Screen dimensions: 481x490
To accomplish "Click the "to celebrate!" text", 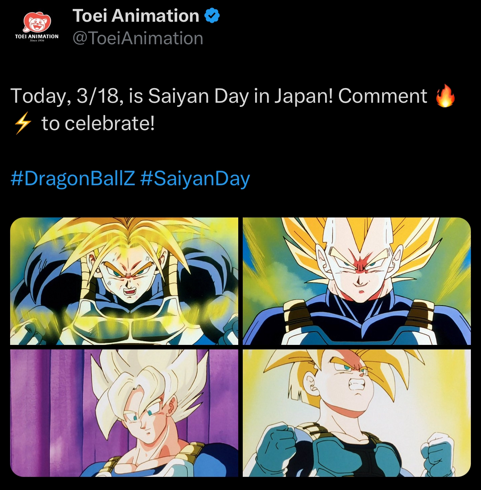I will point(98,123).
